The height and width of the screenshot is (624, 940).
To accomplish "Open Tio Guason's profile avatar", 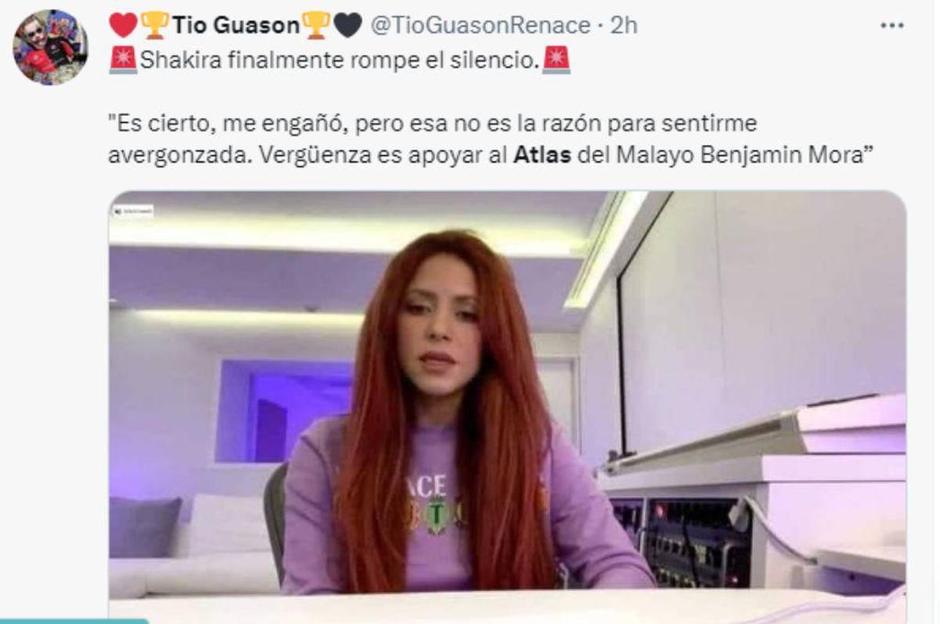I will tap(49, 48).
